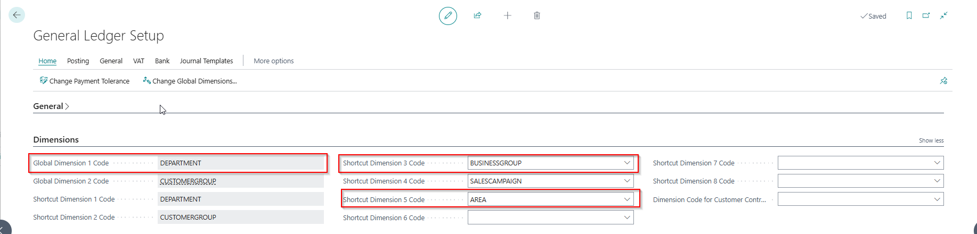Open the Home tab
The image size is (977, 234).
(x=47, y=61)
